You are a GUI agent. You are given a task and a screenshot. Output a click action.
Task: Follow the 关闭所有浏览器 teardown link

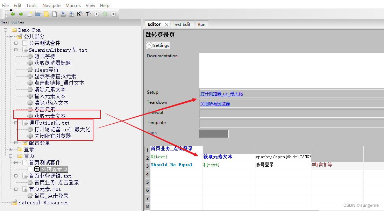point(215,104)
